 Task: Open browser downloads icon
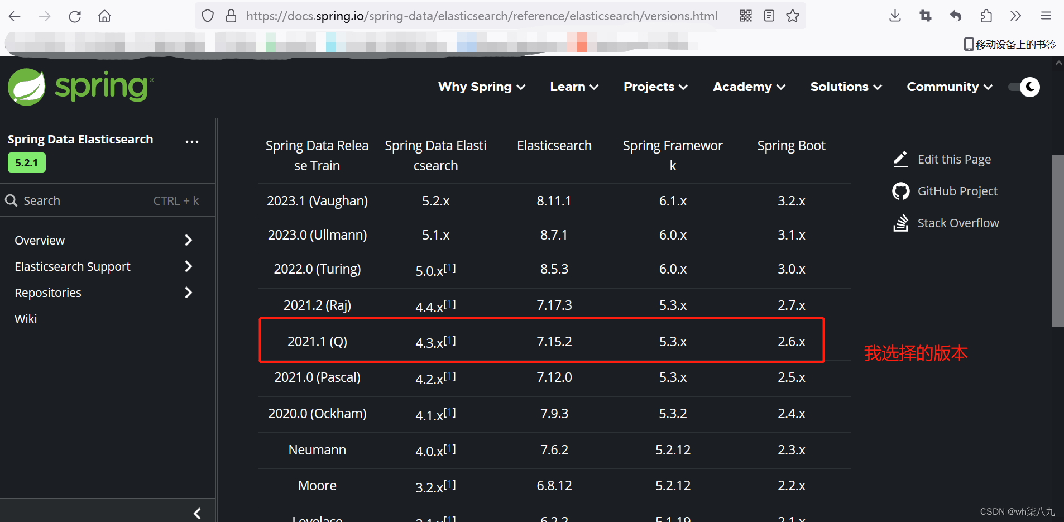(895, 16)
